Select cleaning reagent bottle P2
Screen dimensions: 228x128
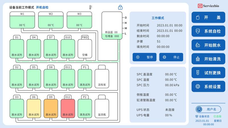(x=85, y=106)
